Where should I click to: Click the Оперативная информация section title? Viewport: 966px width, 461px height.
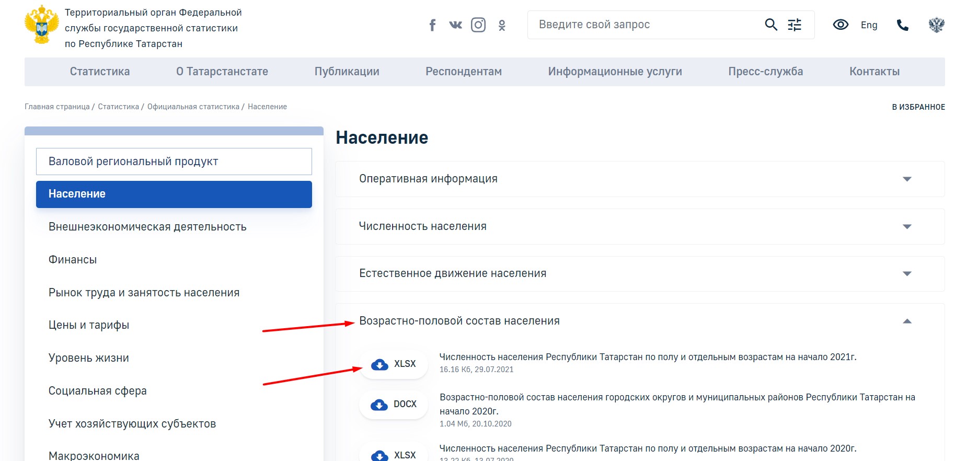[x=428, y=179]
